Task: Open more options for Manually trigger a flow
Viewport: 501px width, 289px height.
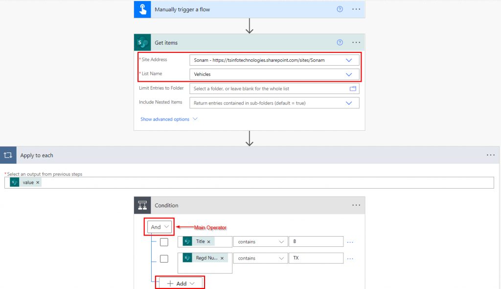Action: point(356,9)
